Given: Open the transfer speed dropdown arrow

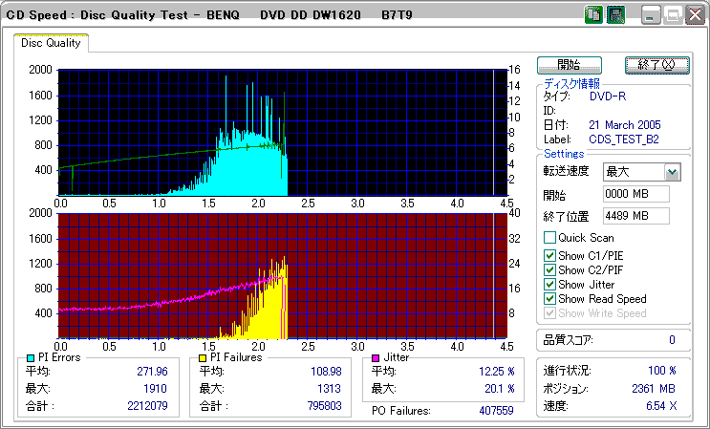Looking at the screenshot, I should click(x=673, y=172).
